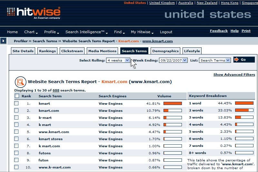This screenshot has height=172, width=258.
Task: Open the Search Intelligence menu
Action: point(86,32)
